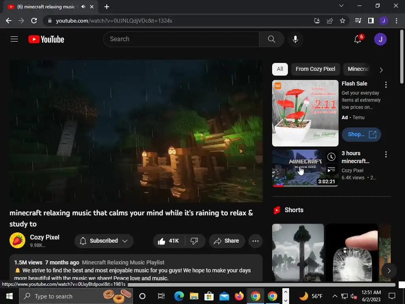The image size is (405, 304).
Task: Open the Cozy Pixel channel name link
Action: click(45, 237)
